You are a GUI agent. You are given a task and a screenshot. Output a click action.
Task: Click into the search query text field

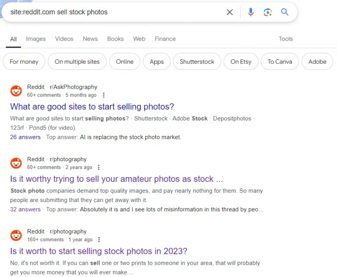[x=116, y=12]
